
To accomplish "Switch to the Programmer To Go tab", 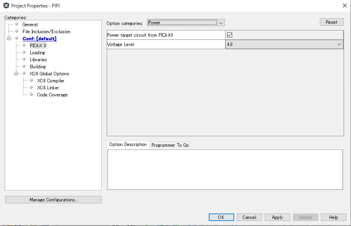I will pyautogui.click(x=170, y=145).
